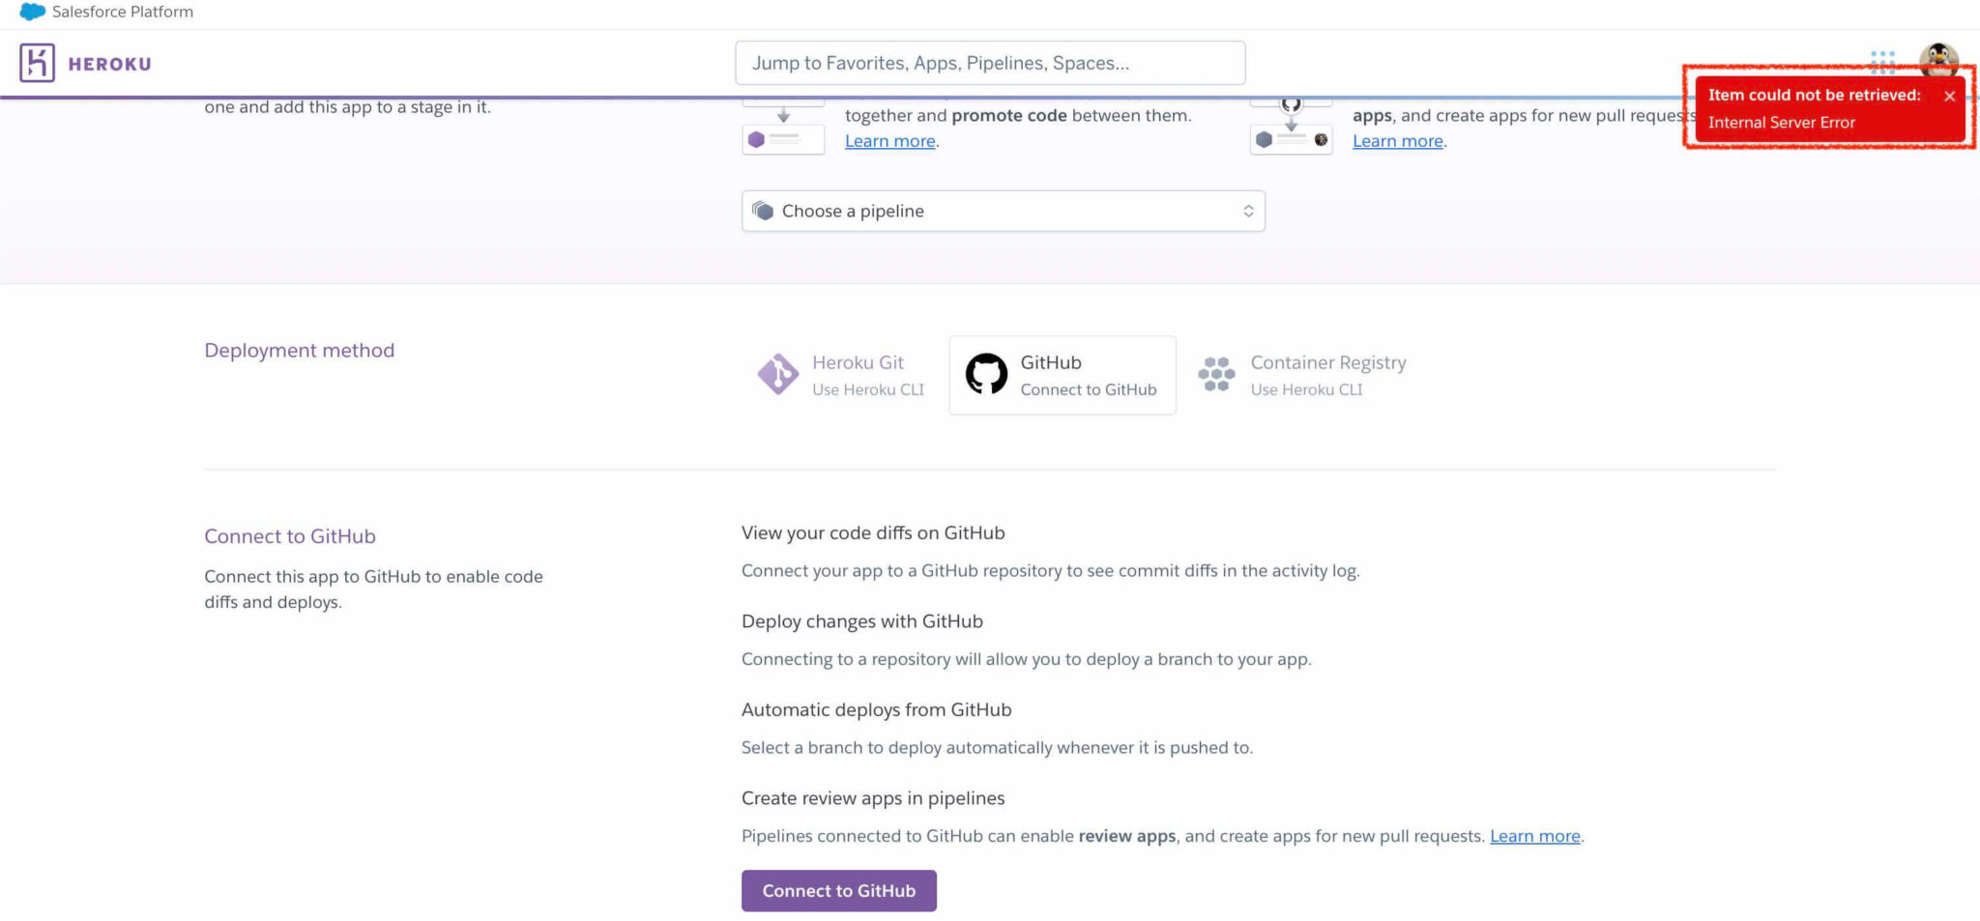Click the GitHub Octocat icon under Deployment method

986,374
